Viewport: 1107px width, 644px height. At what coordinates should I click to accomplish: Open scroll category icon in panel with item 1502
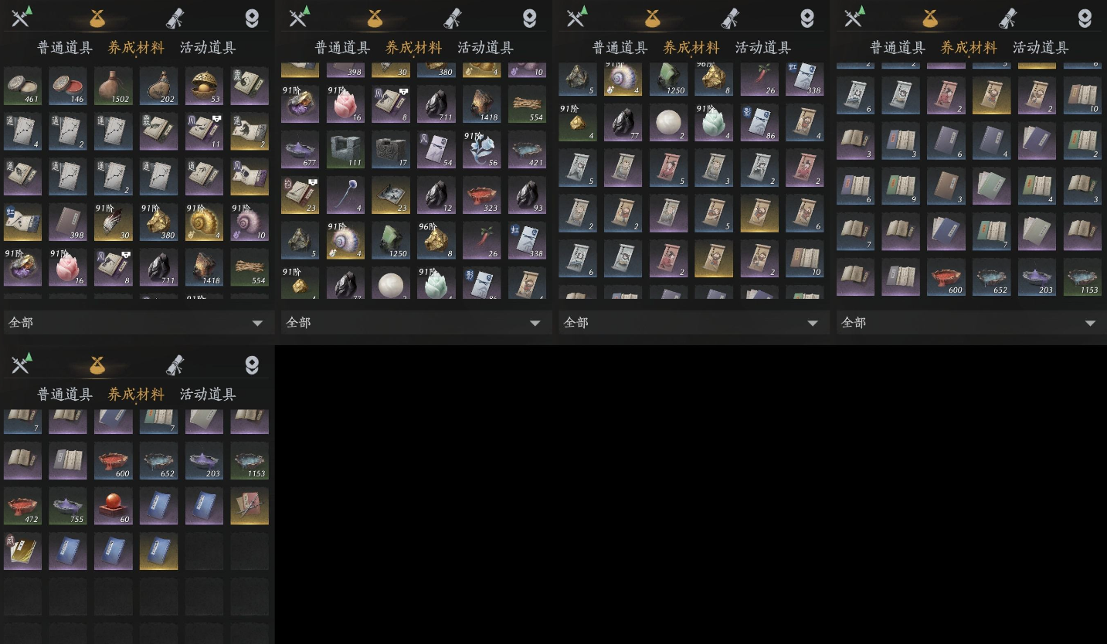[x=175, y=18]
